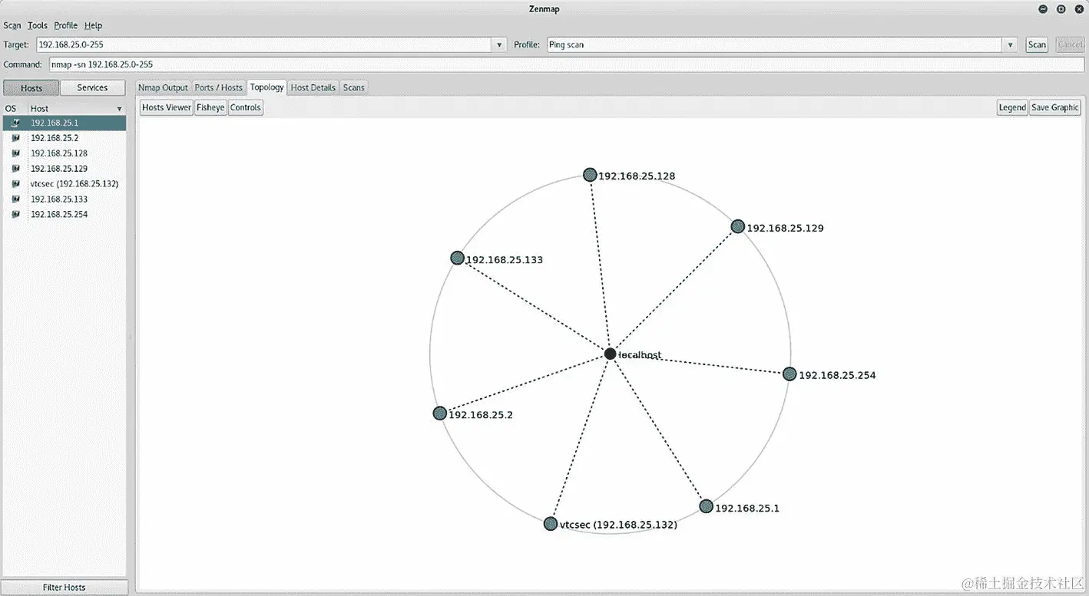Select the 192.168.25.128 topology node
Screen dimensions: 1089x596
click(x=590, y=175)
